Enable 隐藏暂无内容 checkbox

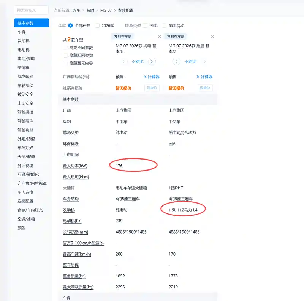click(x=65, y=63)
